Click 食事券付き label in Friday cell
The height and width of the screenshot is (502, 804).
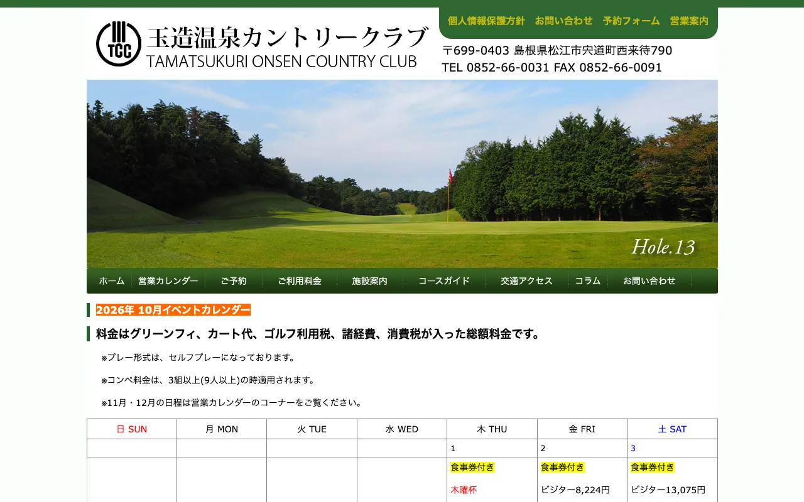click(x=562, y=467)
